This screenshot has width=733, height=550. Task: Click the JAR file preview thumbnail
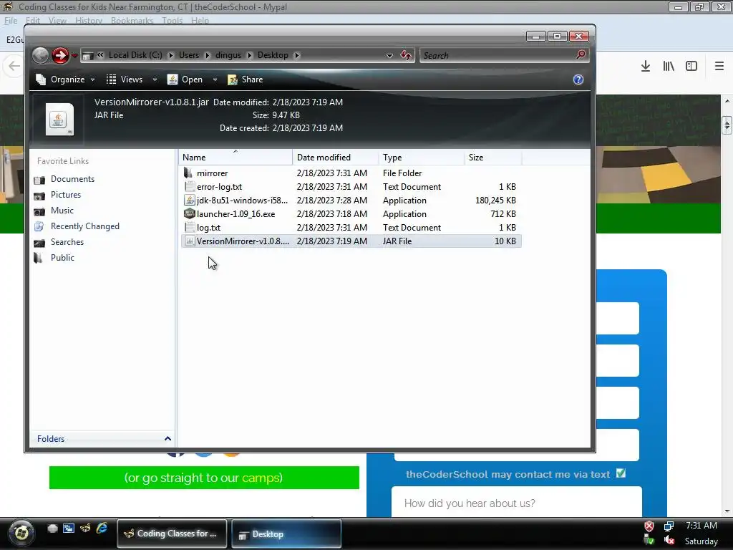59,120
